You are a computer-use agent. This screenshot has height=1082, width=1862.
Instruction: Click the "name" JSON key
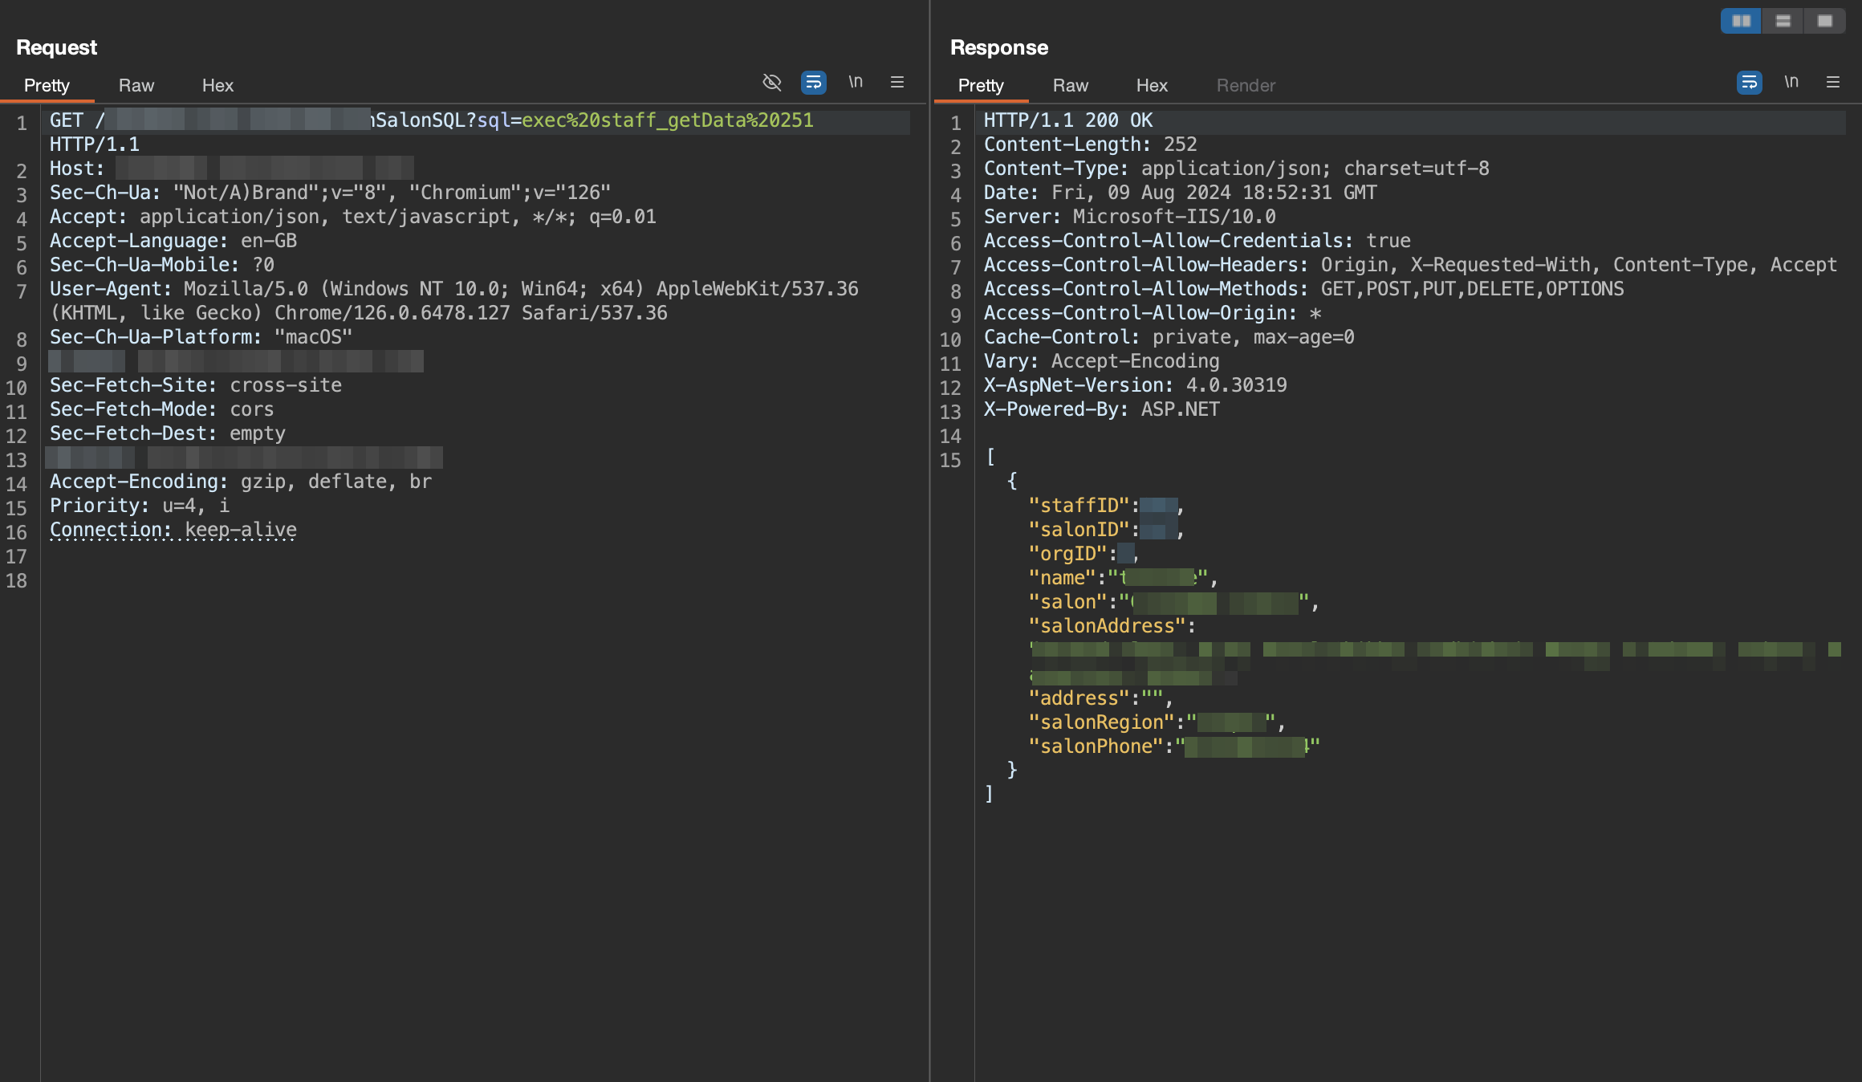tap(1063, 578)
